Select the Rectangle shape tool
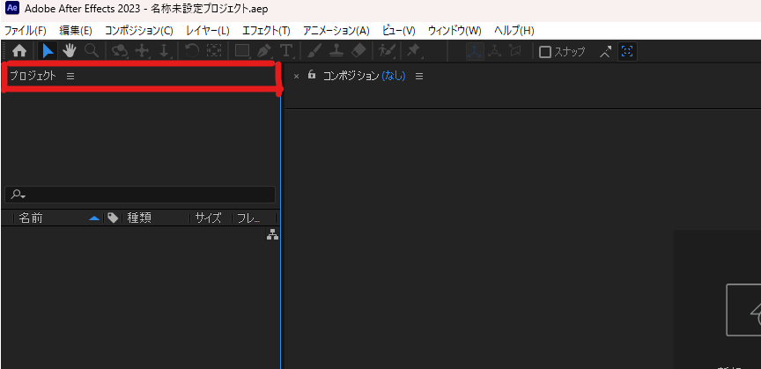761x369 pixels. [x=242, y=51]
